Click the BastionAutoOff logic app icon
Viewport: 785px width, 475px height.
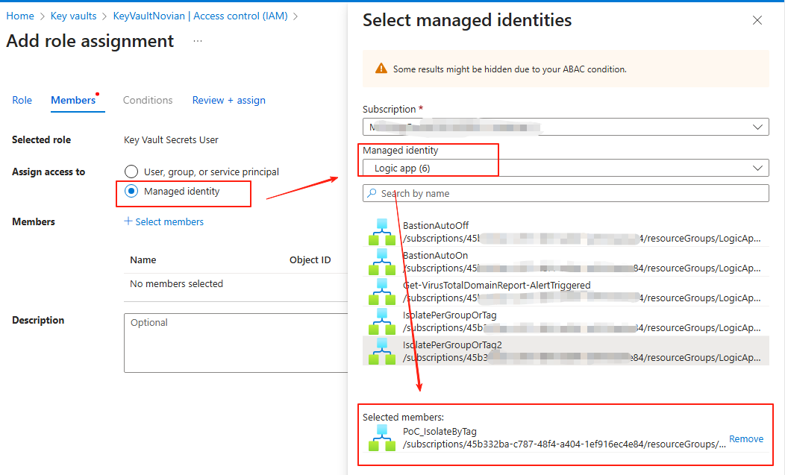coord(381,232)
